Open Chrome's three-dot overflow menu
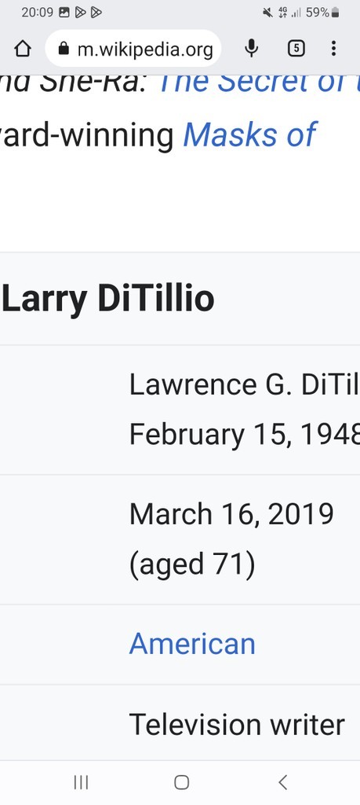360x805 pixels. click(x=333, y=49)
